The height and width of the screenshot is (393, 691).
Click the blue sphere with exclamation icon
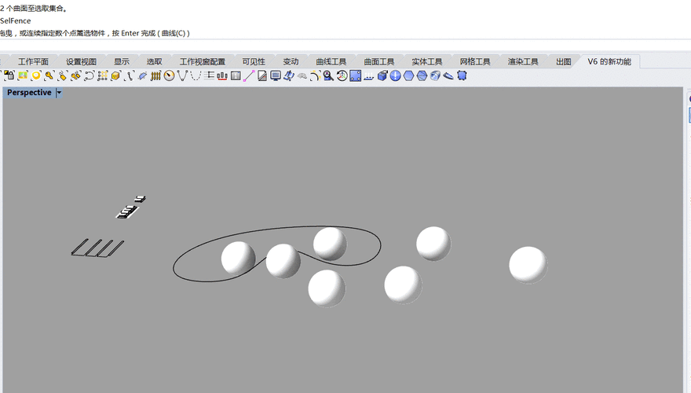point(396,76)
